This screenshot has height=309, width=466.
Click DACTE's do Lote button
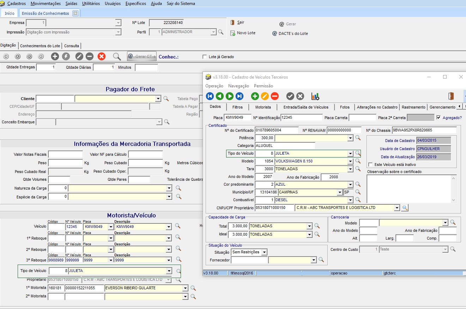tap(290, 33)
